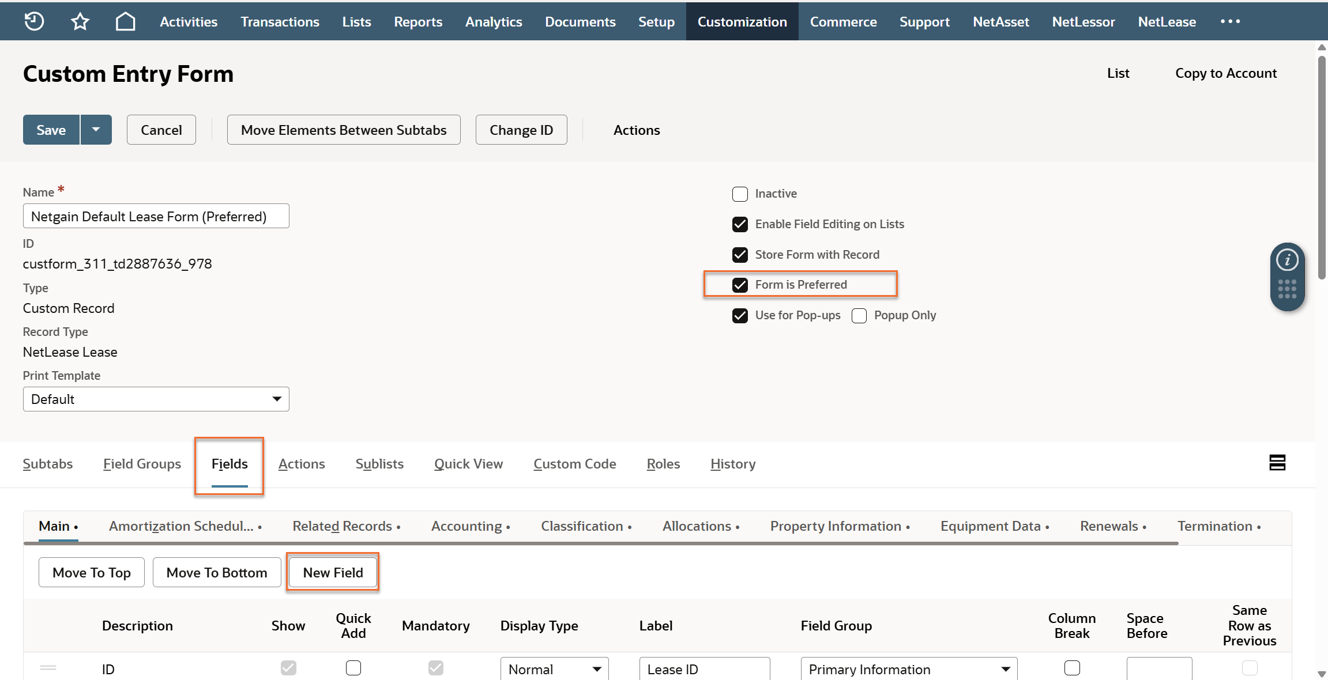Screen dimensions: 1328x680
Task: Toggle the subtab layout view icon
Action: pos(1277,463)
